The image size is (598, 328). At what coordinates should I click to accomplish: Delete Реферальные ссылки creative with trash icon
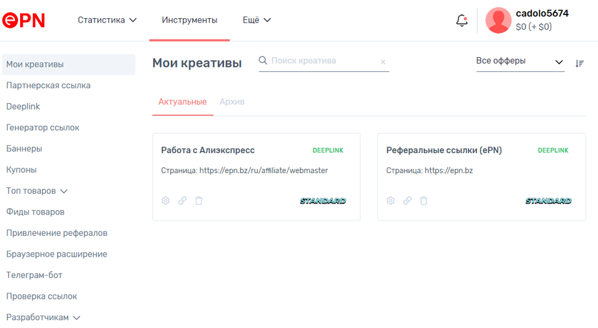point(424,200)
